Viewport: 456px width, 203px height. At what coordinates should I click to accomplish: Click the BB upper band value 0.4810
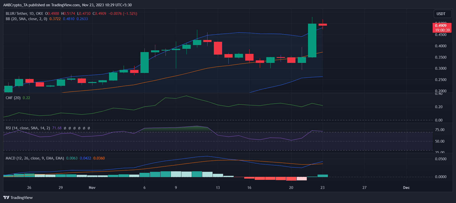tap(69, 19)
